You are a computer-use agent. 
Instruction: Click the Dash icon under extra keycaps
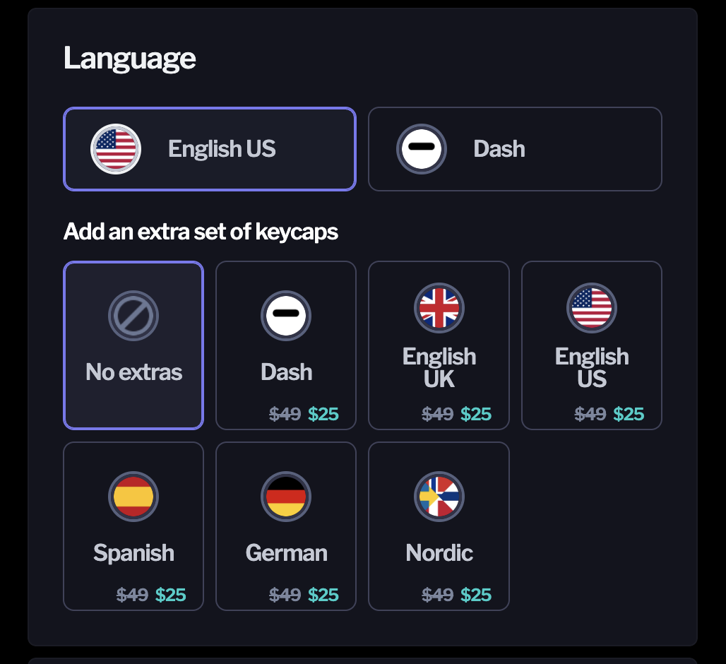(x=286, y=316)
